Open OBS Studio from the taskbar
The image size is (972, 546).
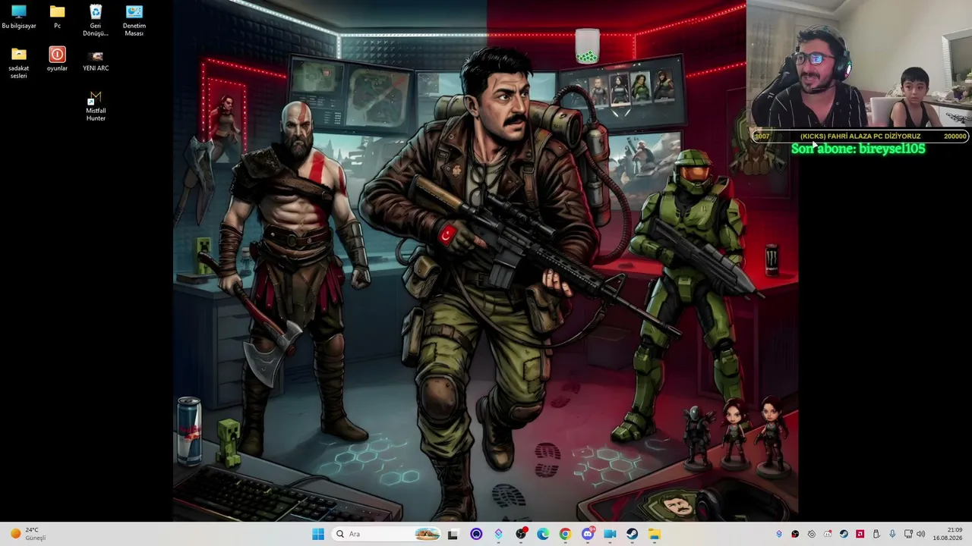tap(521, 534)
